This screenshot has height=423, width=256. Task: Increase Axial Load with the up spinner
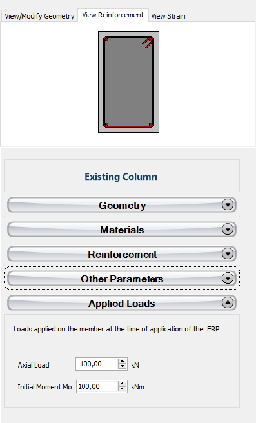click(x=123, y=362)
